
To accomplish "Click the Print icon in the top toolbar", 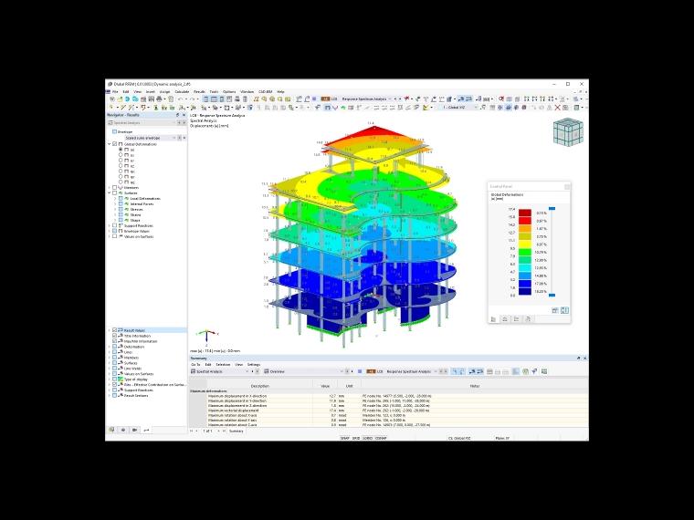I will coord(159,99).
